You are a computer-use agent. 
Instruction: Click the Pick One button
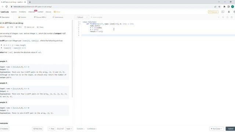pyautogui.click(x=37, y=129)
